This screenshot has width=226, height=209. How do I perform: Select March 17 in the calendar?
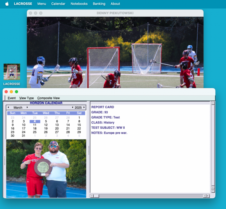click(x=24, y=128)
